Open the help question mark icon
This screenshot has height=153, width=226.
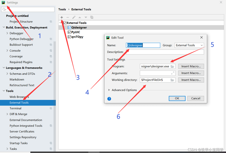click(x=109, y=99)
